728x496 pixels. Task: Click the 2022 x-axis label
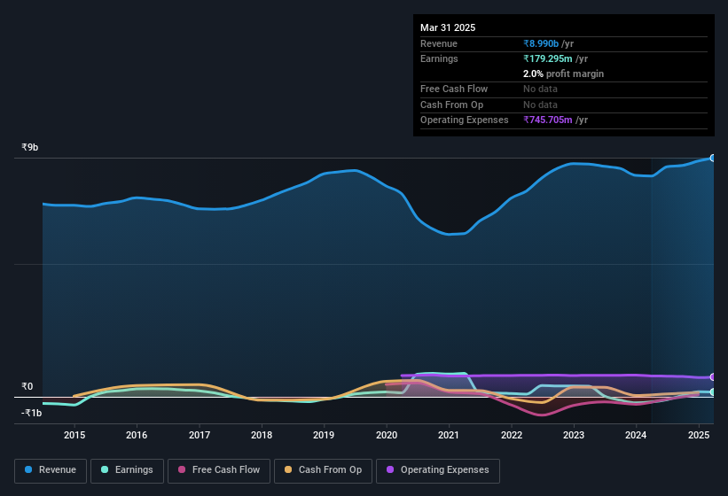511,435
